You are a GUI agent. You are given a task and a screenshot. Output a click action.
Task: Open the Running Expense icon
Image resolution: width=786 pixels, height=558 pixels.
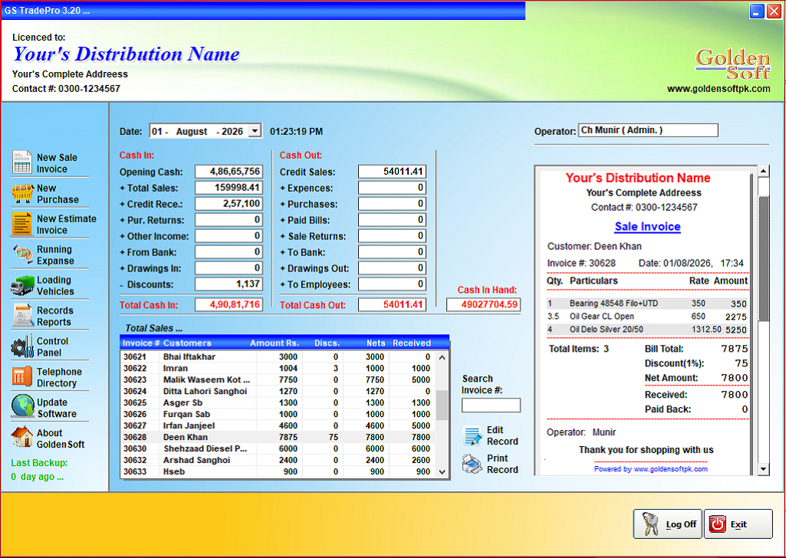(22, 254)
